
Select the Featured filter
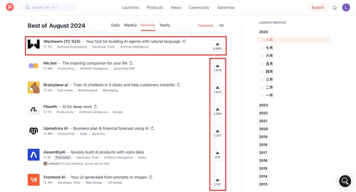click(205, 25)
